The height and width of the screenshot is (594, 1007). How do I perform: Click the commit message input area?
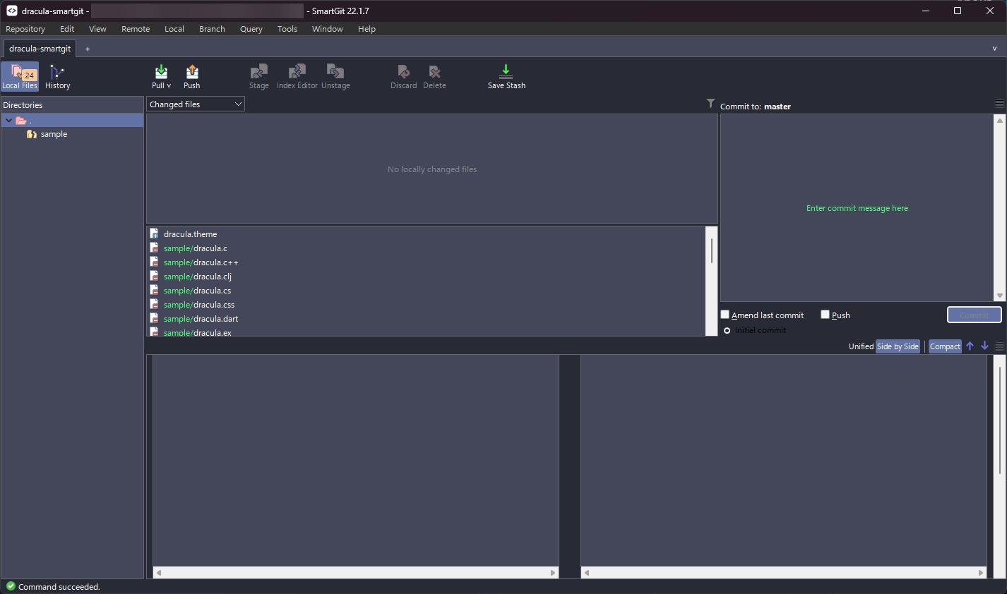857,207
